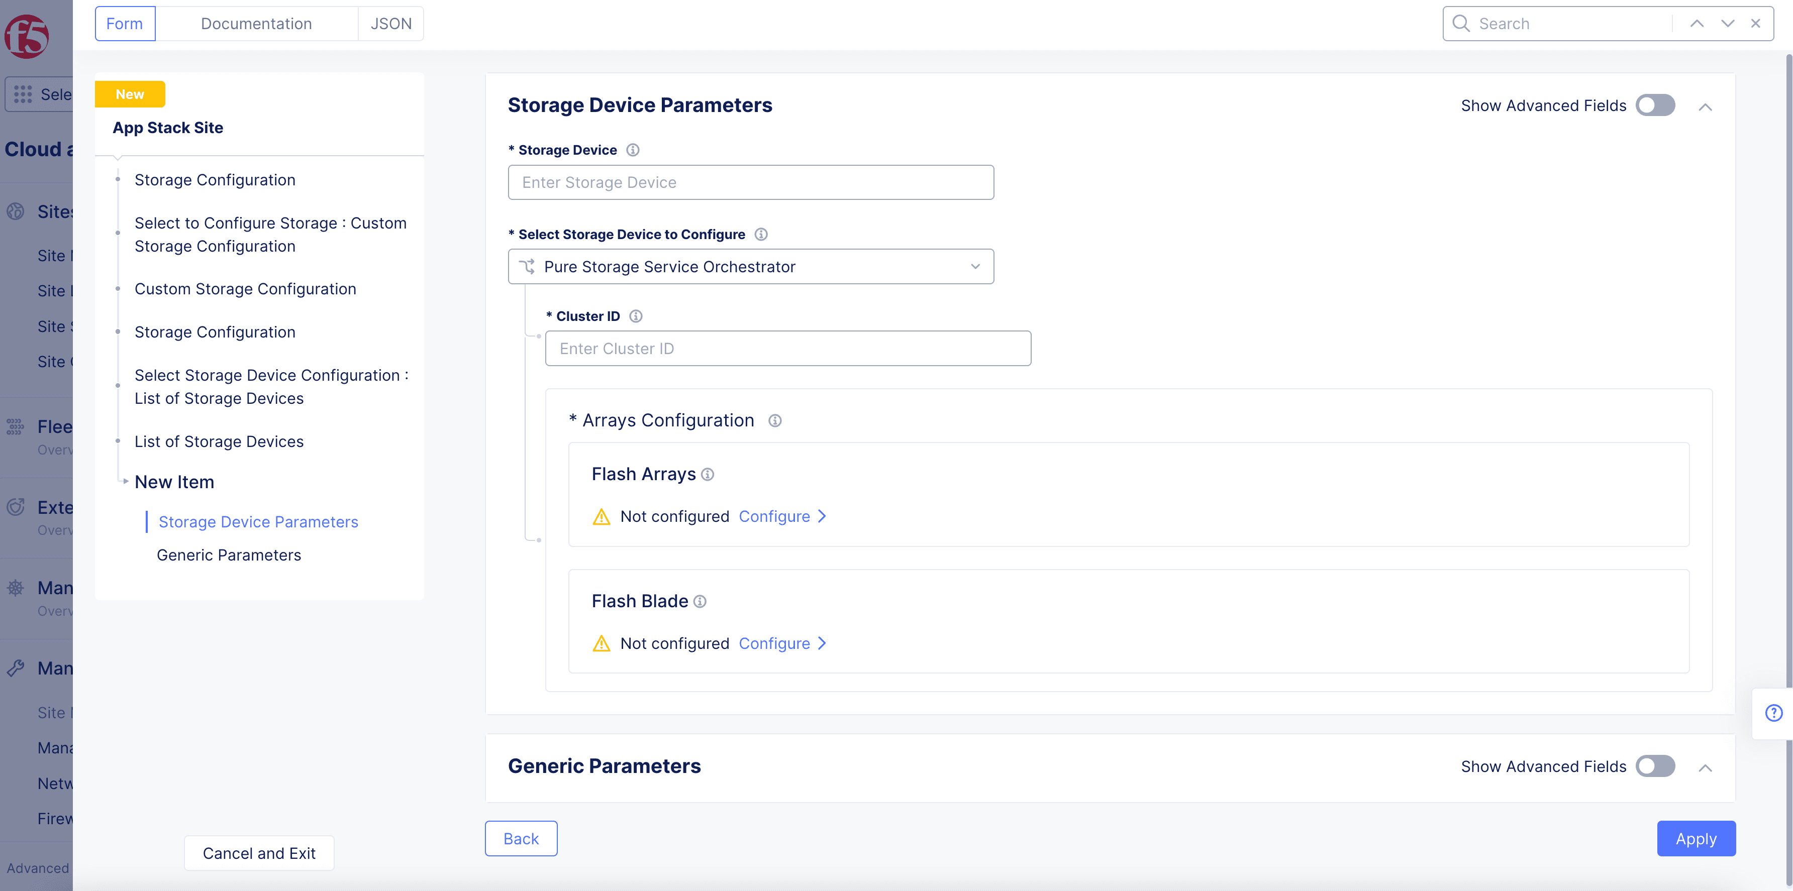The image size is (1793, 891).
Task: Open the Pure Storage Service Orchestrator dropdown
Action: (750, 267)
